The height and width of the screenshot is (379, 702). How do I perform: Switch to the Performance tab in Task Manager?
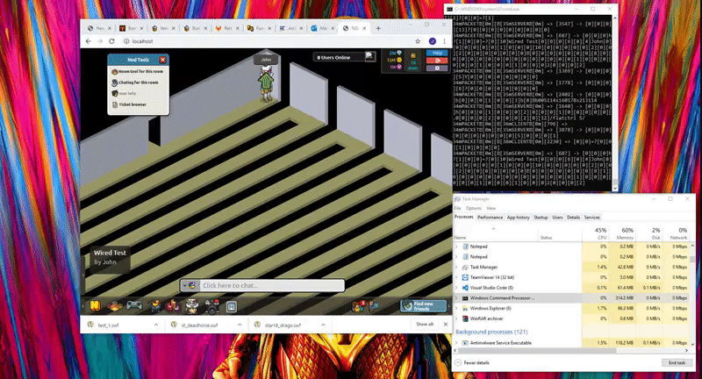[x=490, y=218]
